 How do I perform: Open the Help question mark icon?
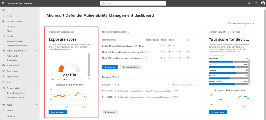point(256,3)
